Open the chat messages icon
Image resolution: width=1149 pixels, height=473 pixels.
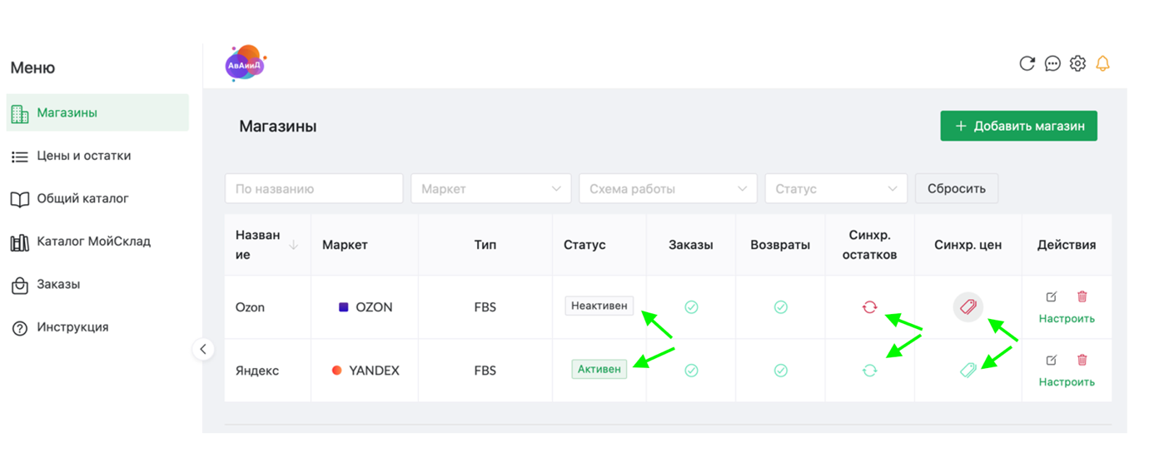pyautogui.click(x=1052, y=63)
